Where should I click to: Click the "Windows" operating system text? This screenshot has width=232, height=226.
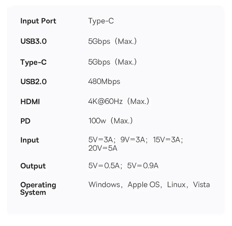click(104, 185)
